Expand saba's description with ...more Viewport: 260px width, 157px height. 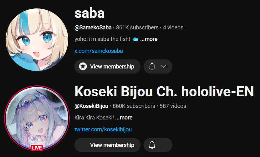149,39
